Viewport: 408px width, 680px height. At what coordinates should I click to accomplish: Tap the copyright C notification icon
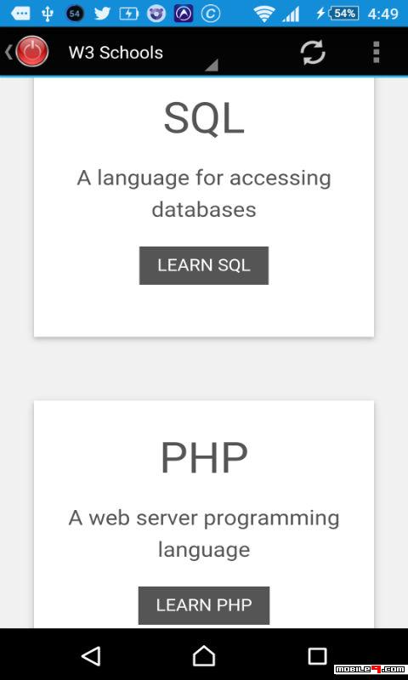coord(211,14)
